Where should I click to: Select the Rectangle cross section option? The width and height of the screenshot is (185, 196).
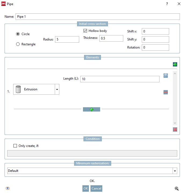click(26, 44)
